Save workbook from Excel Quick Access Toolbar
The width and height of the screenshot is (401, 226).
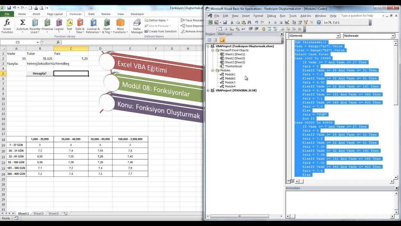click(x=9, y=8)
